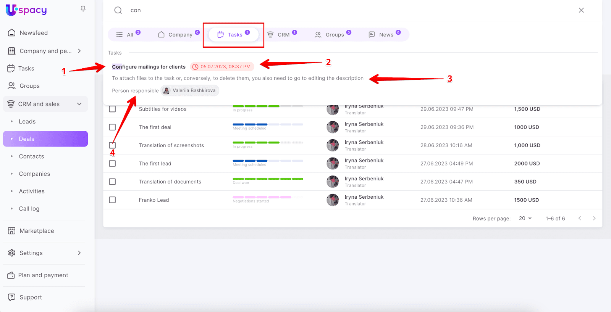Close the search panel with X
Image resolution: width=611 pixels, height=312 pixels.
point(581,10)
